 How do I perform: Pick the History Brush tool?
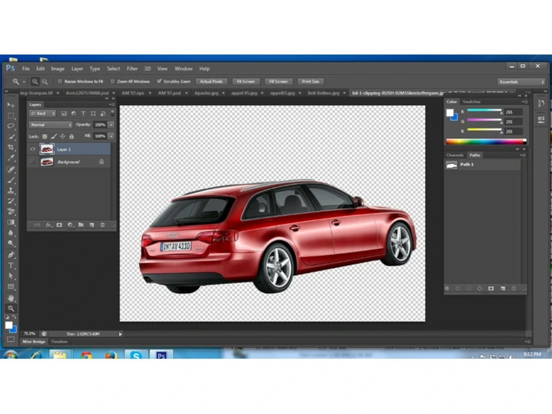11,201
